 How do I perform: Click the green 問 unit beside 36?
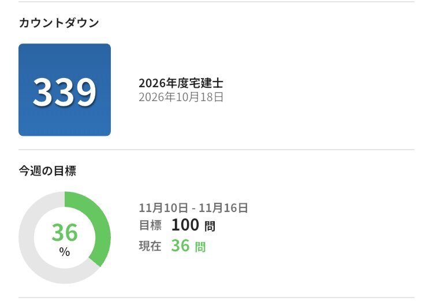pyautogui.click(x=200, y=247)
